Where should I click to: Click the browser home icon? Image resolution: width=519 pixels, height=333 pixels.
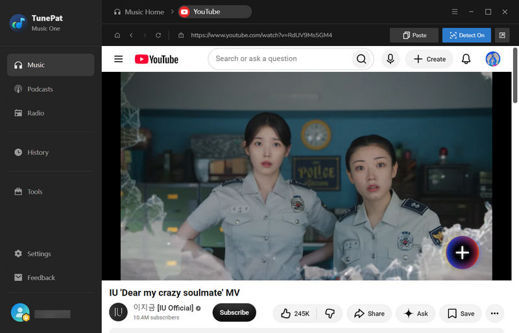click(117, 35)
